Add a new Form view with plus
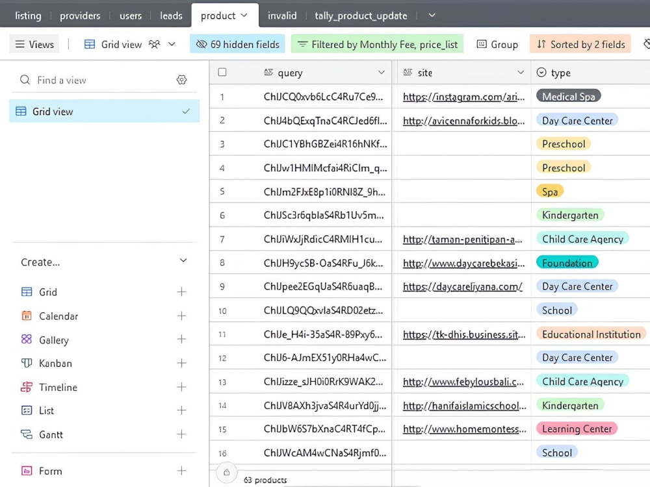 click(181, 471)
